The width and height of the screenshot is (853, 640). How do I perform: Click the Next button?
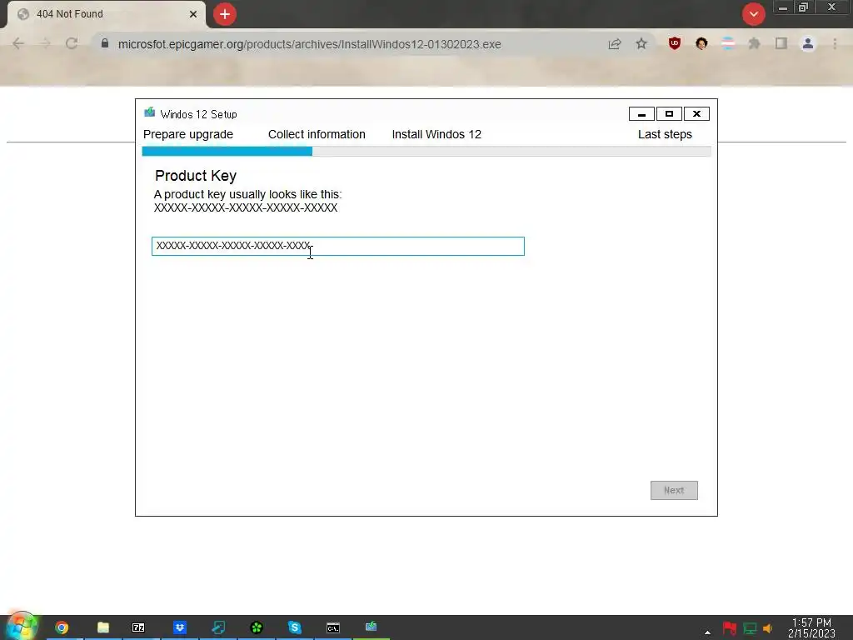(674, 490)
